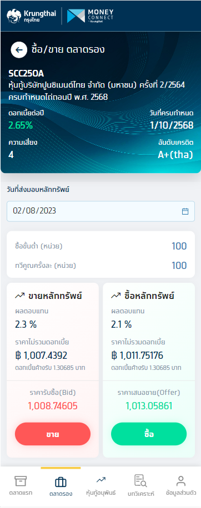
Task: Click the bid price 1,008.74605
Action: [53, 406]
